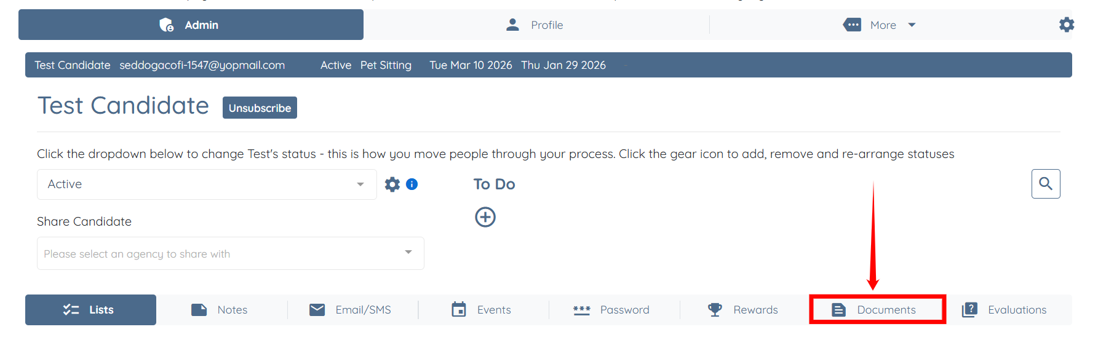
Task: Select the Profile tab
Action: (x=535, y=25)
